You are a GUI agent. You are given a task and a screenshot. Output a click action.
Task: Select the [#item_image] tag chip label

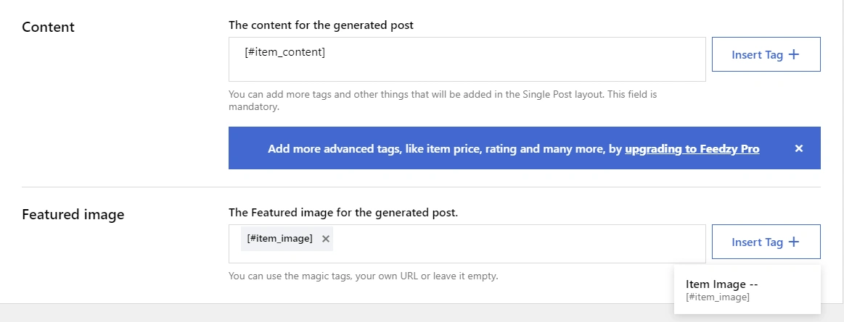280,239
